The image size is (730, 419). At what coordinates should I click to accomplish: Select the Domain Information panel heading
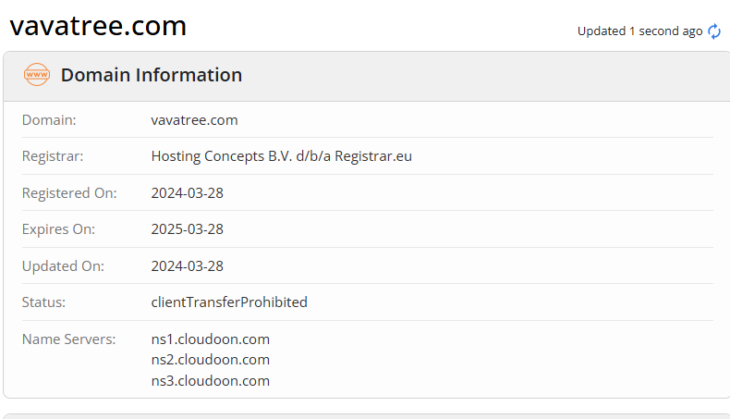click(152, 75)
